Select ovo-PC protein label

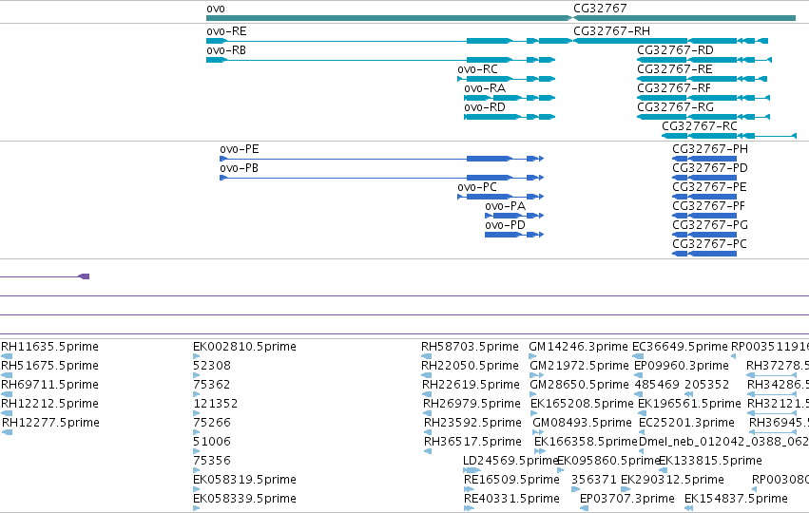click(477, 188)
